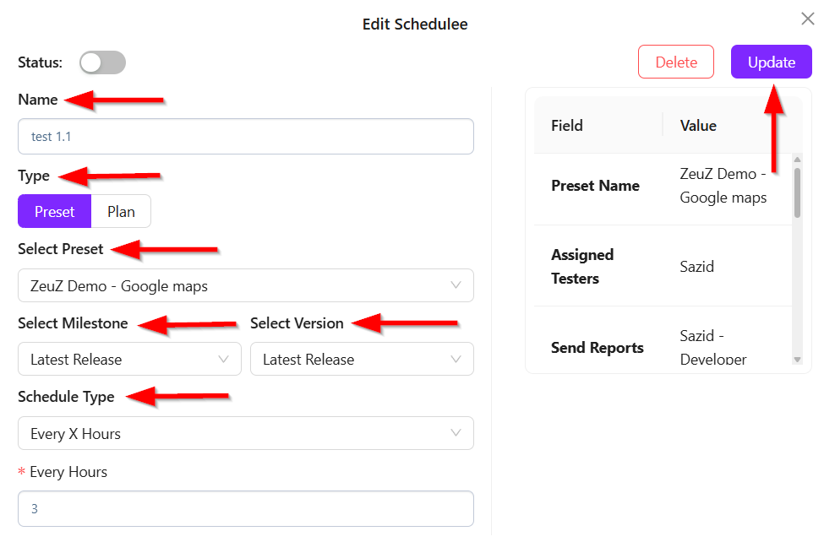
Task: Switch schedule type to Plan
Action: 121,212
